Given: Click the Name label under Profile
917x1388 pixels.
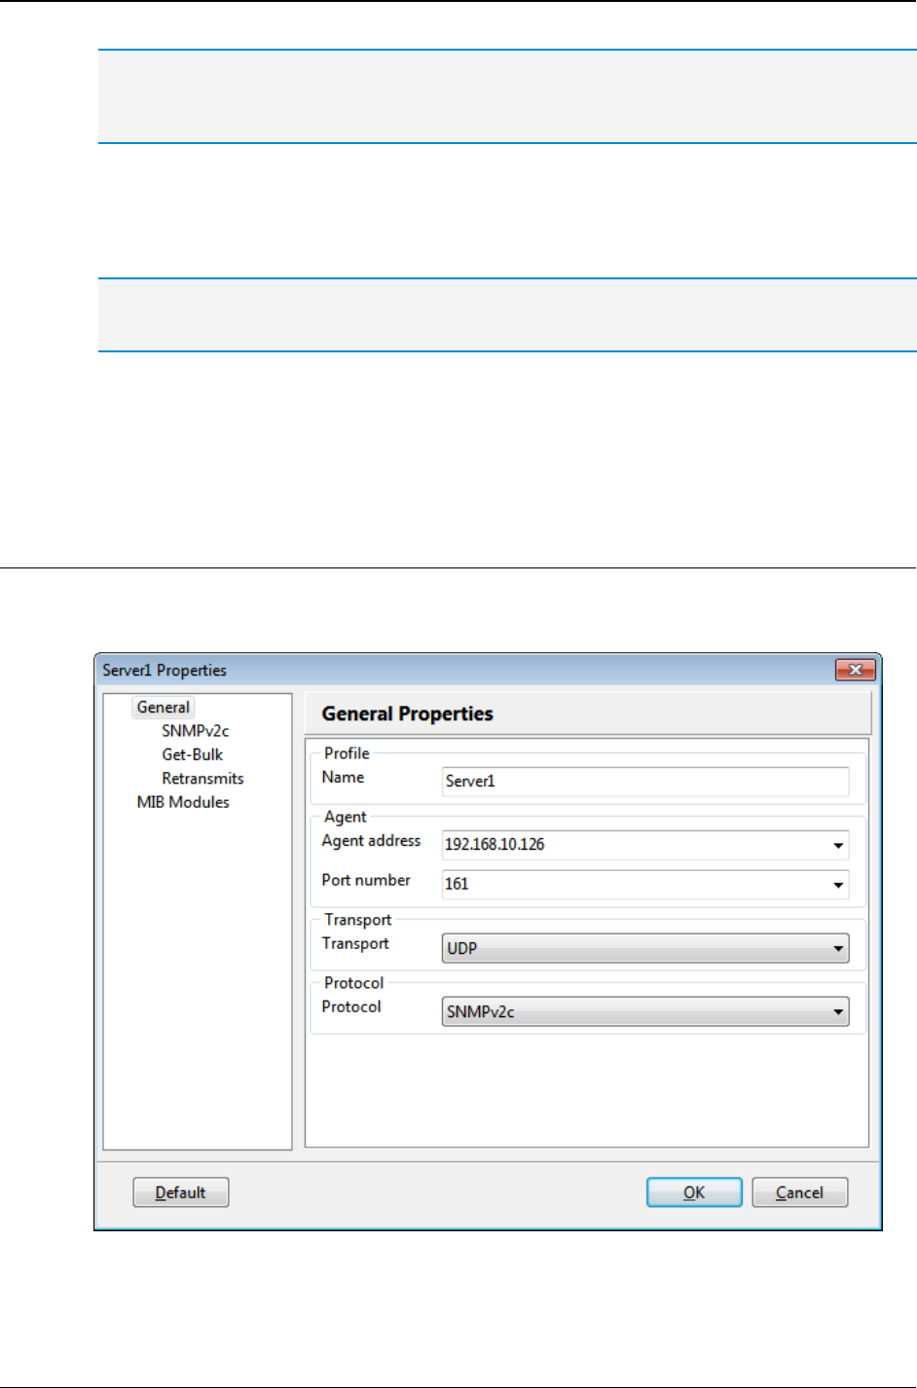Looking at the screenshot, I should pos(343,778).
